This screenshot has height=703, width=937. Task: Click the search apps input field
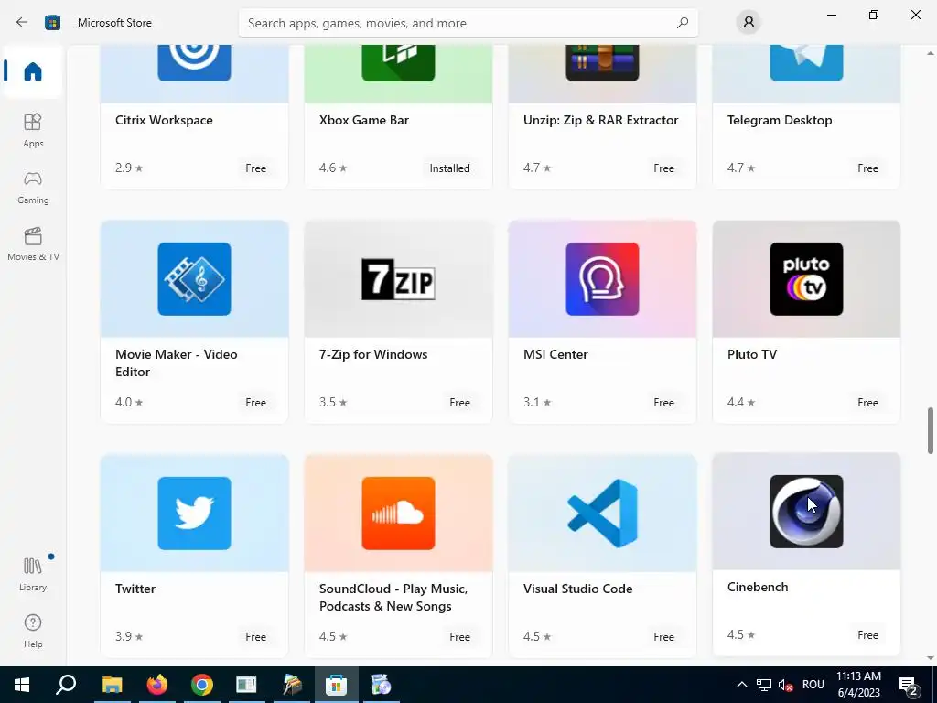click(468, 23)
